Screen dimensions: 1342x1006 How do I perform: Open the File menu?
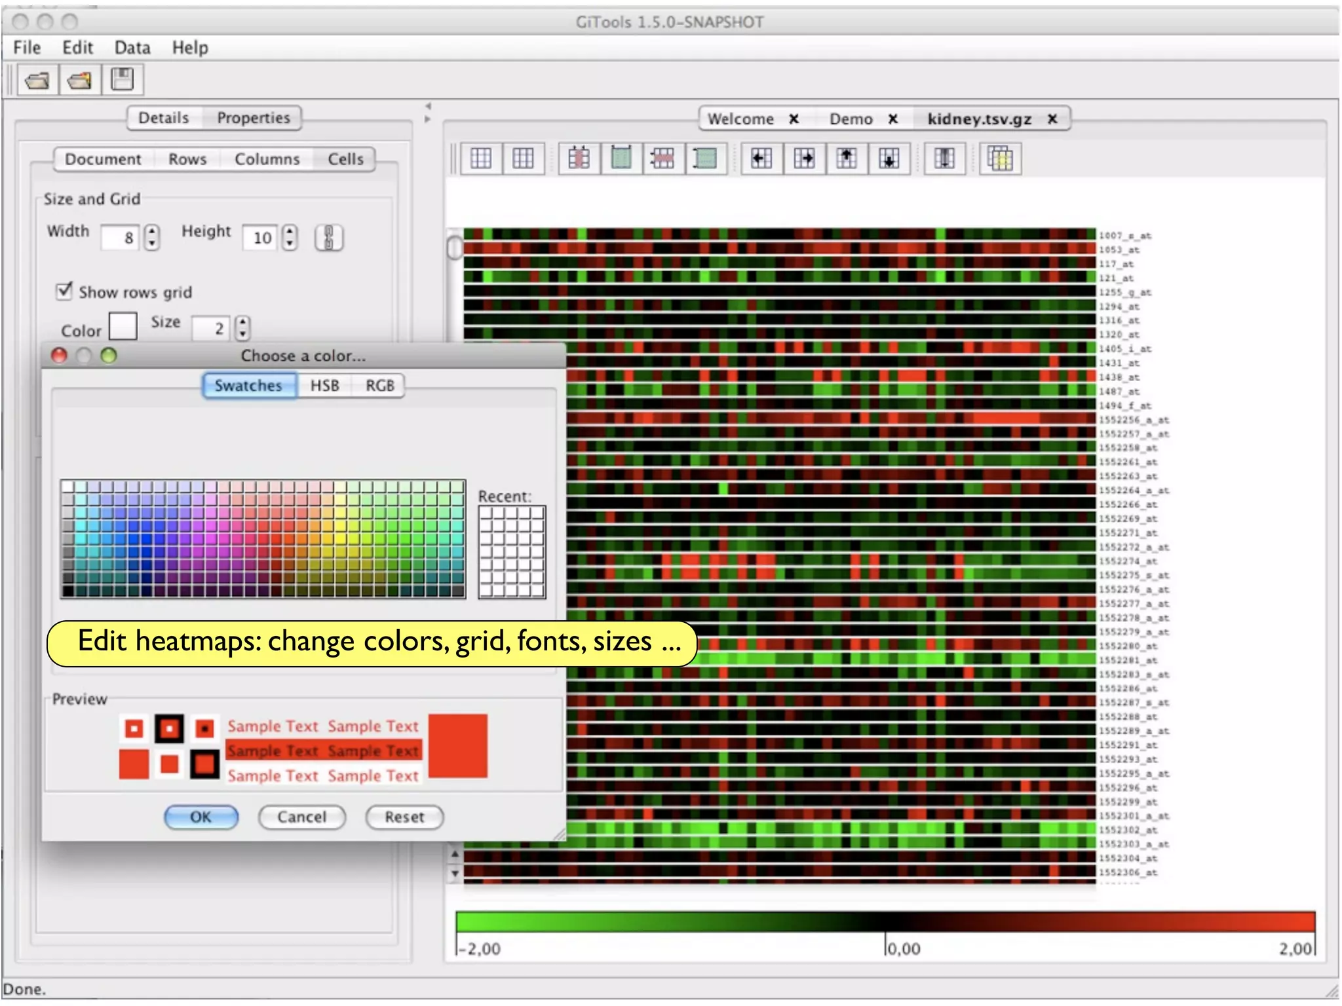pyautogui.click(x=27, y=47)
